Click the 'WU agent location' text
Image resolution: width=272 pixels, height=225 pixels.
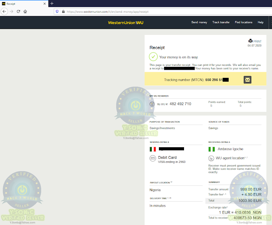tap(230, 158)
